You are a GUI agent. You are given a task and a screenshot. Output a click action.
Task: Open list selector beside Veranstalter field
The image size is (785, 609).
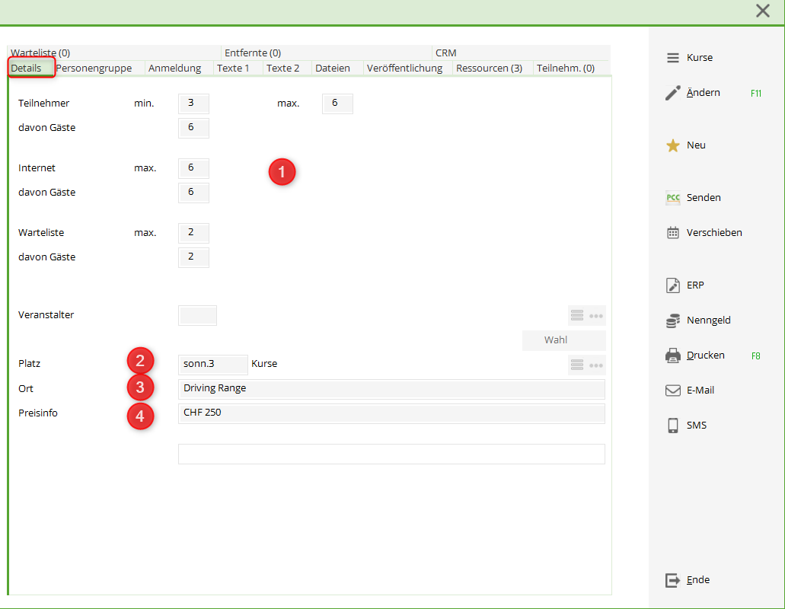point(577,316)
